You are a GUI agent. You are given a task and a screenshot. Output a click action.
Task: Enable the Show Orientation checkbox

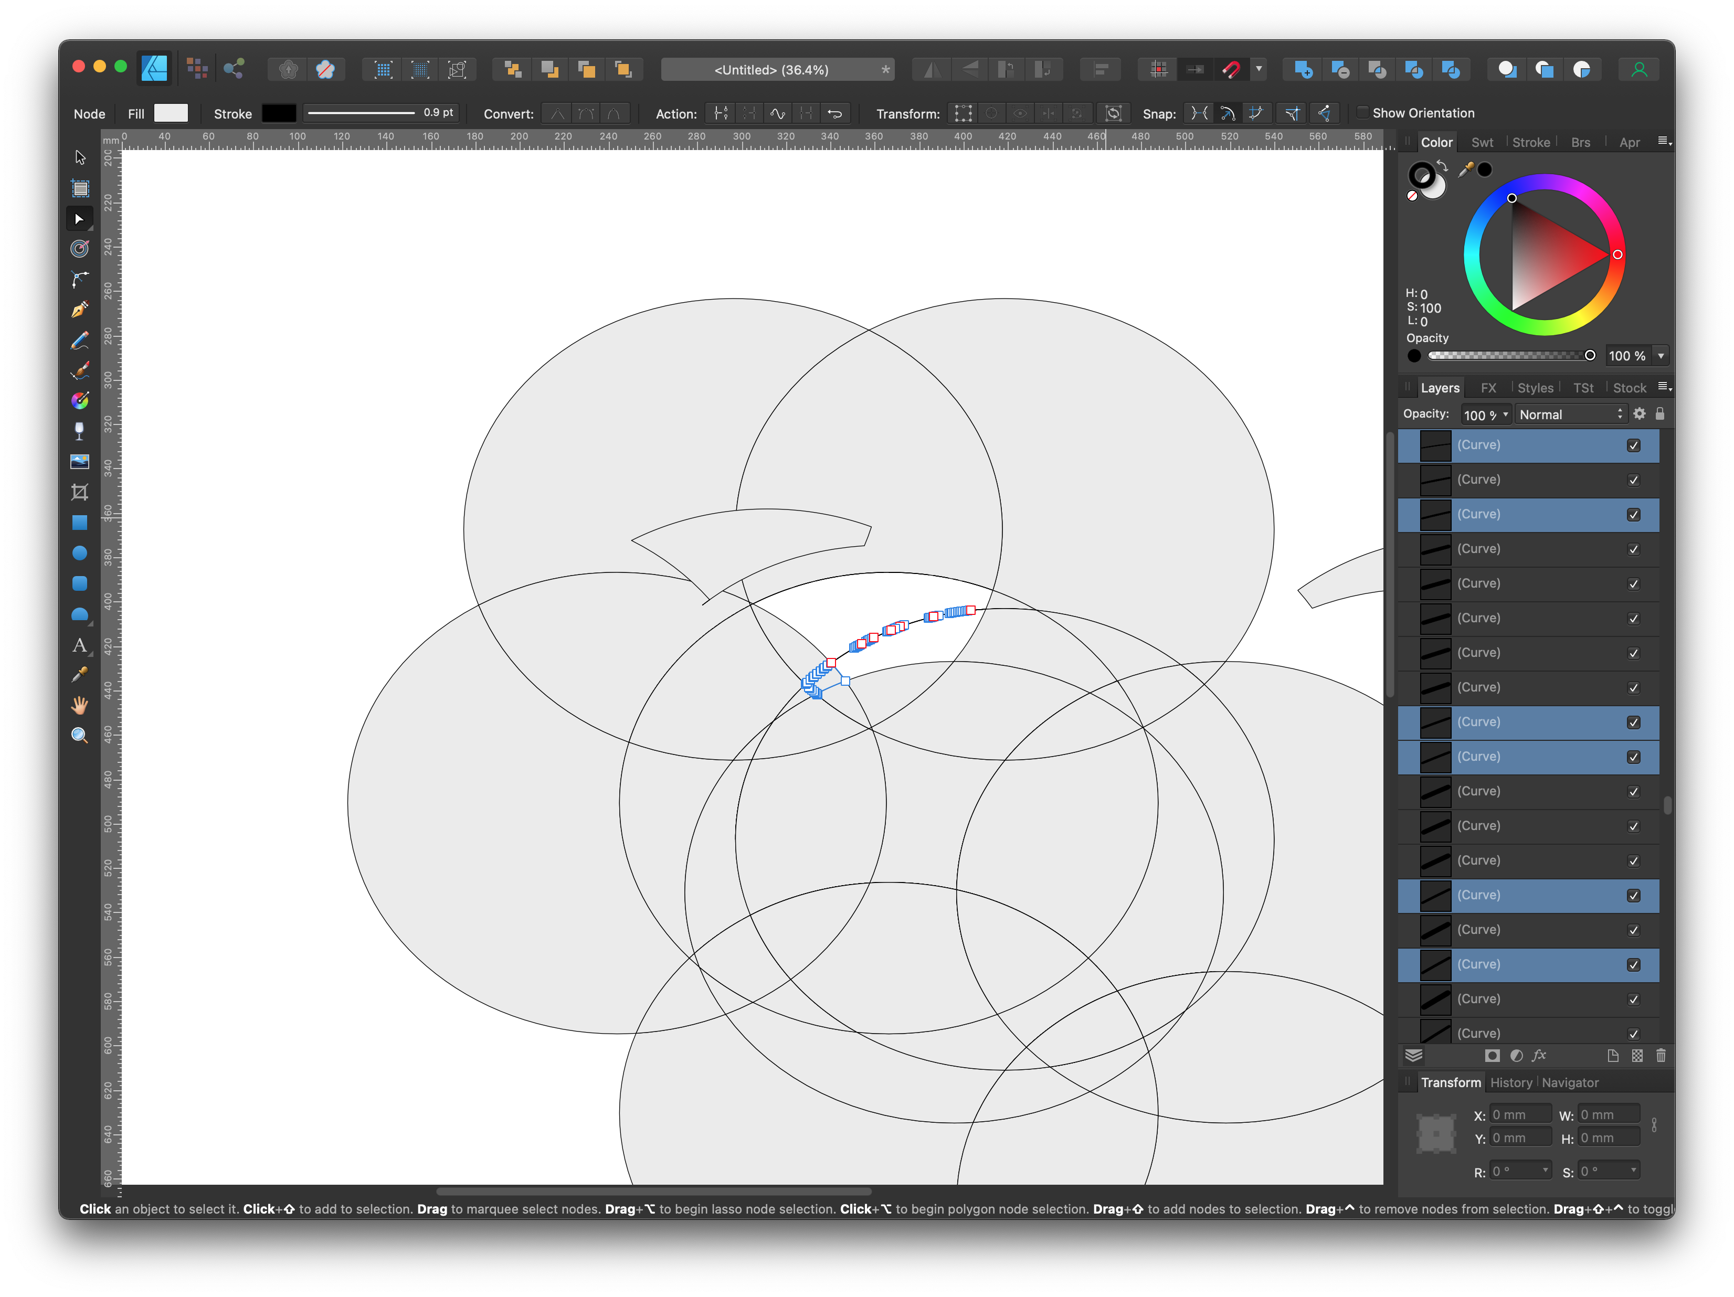(1362, 113)
